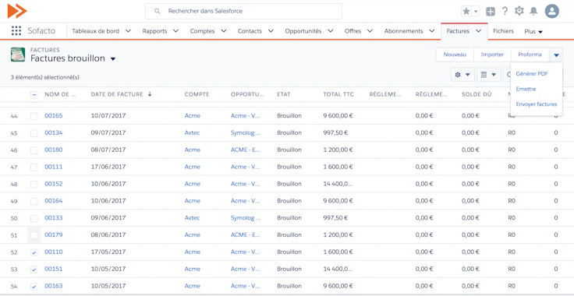Open the user profile avatar
Screen dimensions: 574x296
[551, 11]
